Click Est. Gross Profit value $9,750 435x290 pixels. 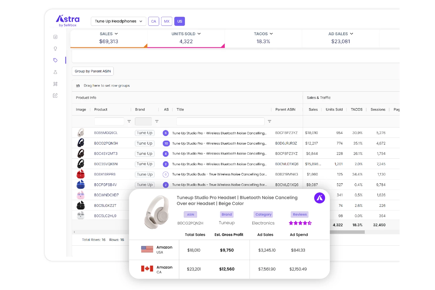click(x=227, y=250)
